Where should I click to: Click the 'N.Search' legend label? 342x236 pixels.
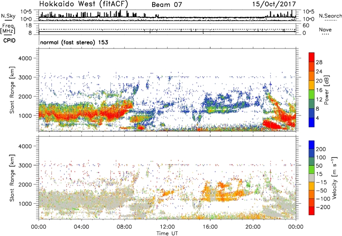[330, 16]
